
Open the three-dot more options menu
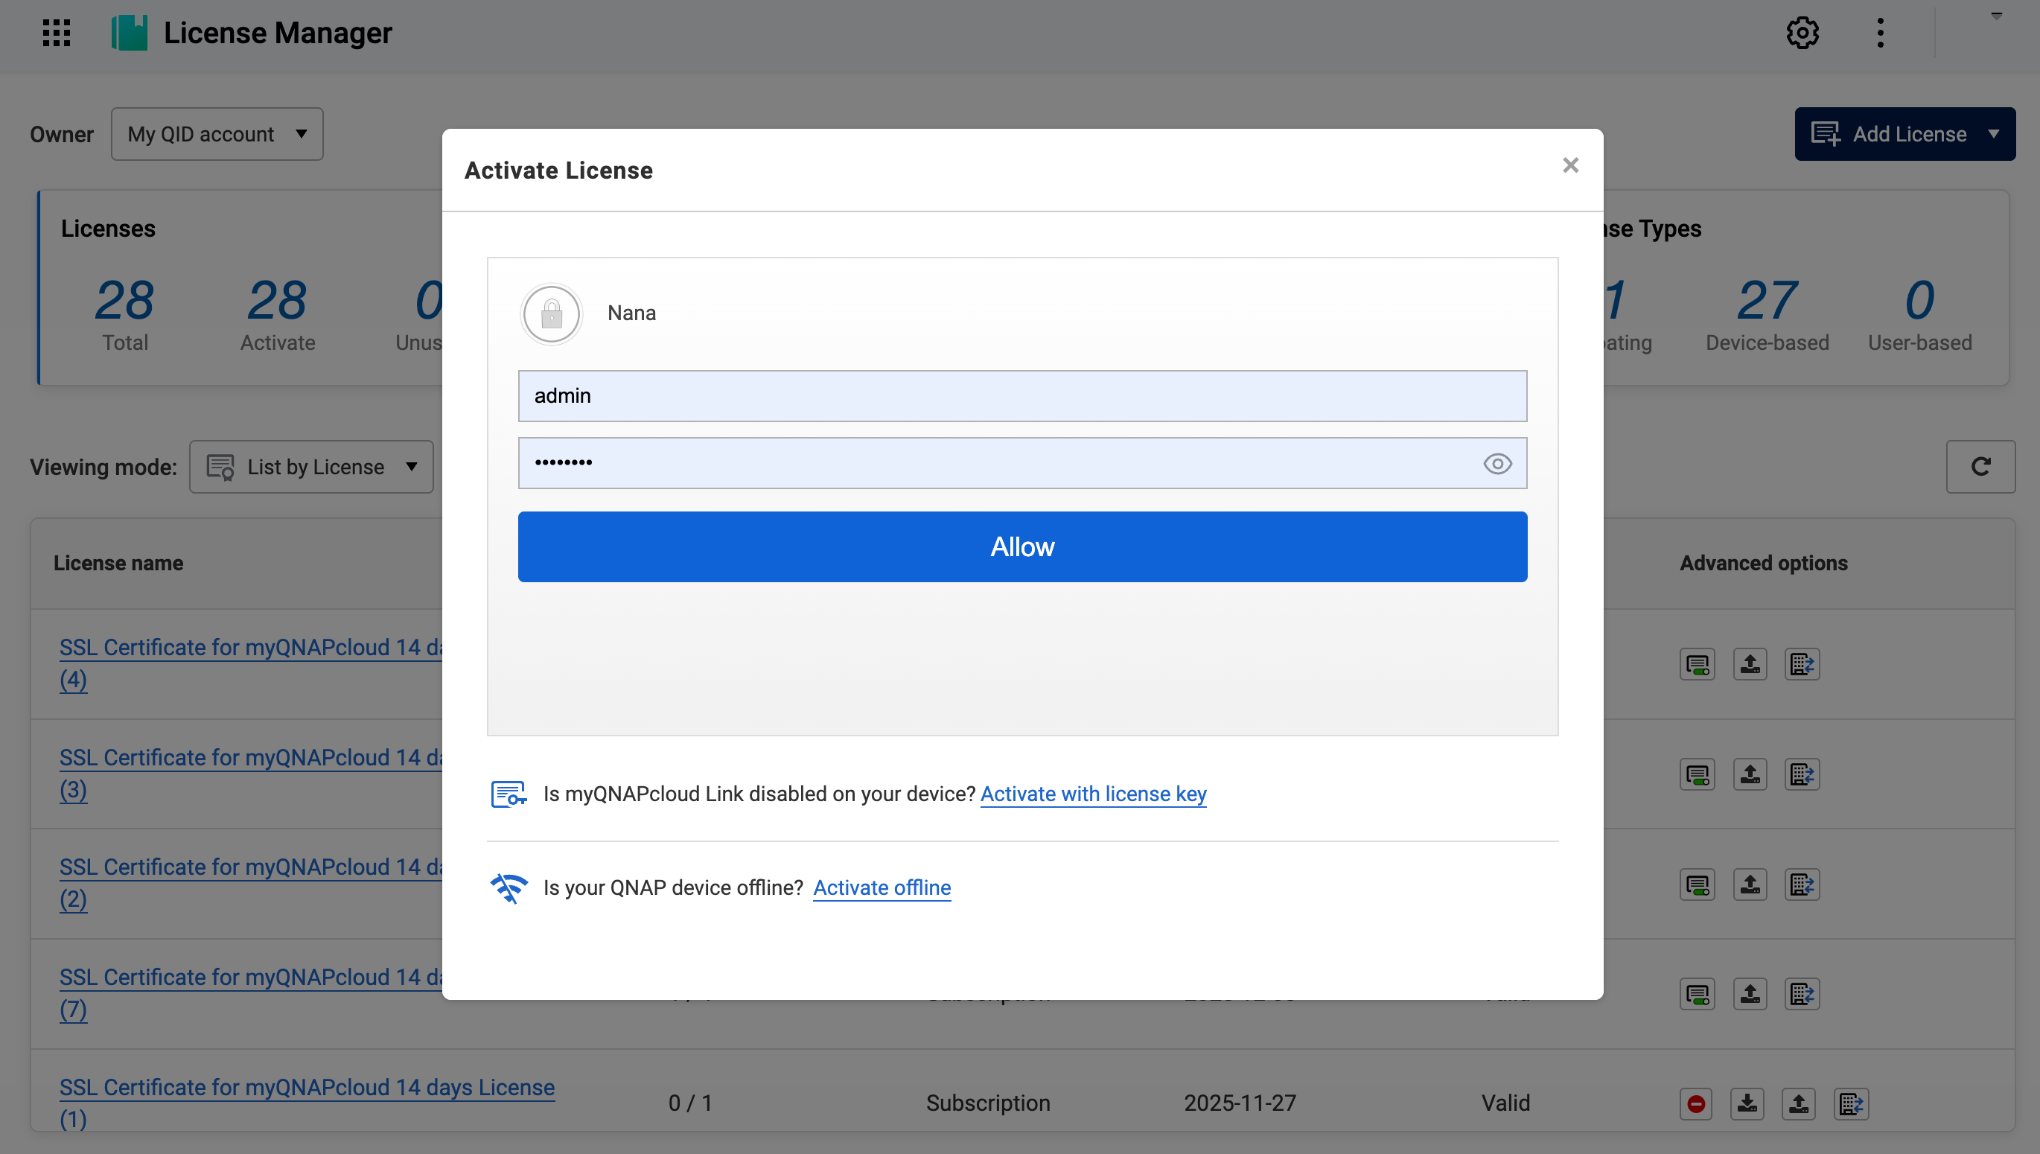pyautogui.click(x=1880, y=33)
